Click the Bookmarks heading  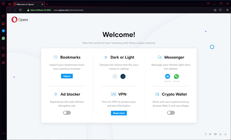point(70,57)
